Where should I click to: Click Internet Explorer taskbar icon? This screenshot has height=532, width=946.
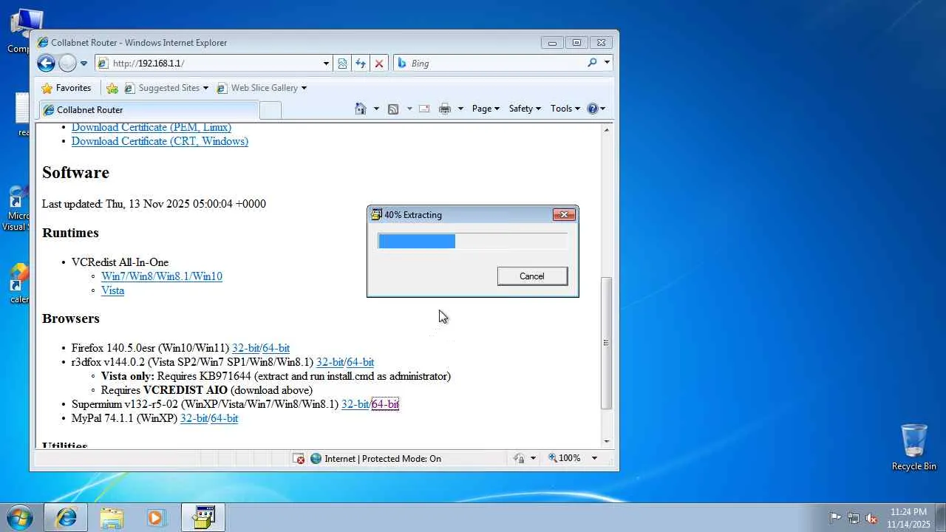point(66,517)
